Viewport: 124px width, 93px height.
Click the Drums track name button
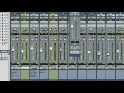click(x=53, y=68)
